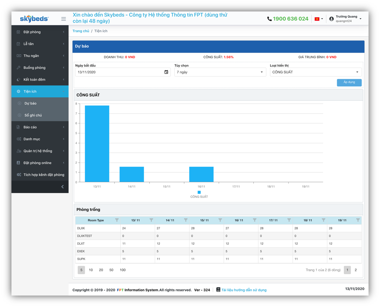380x307 pixels.
Task: Click the filter icon in Room Type column
Action: (x=117, y=220)
